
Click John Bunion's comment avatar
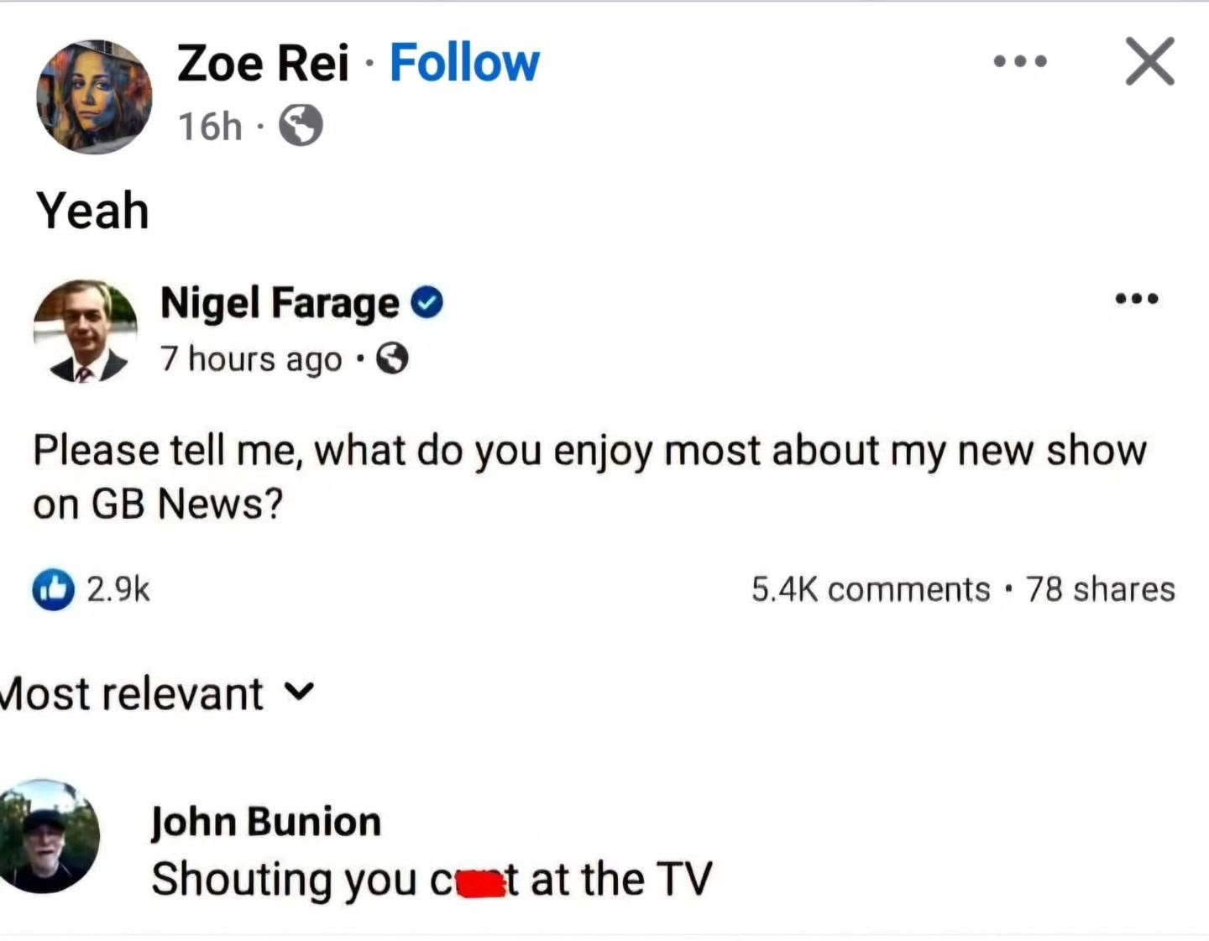click(49, 836)
